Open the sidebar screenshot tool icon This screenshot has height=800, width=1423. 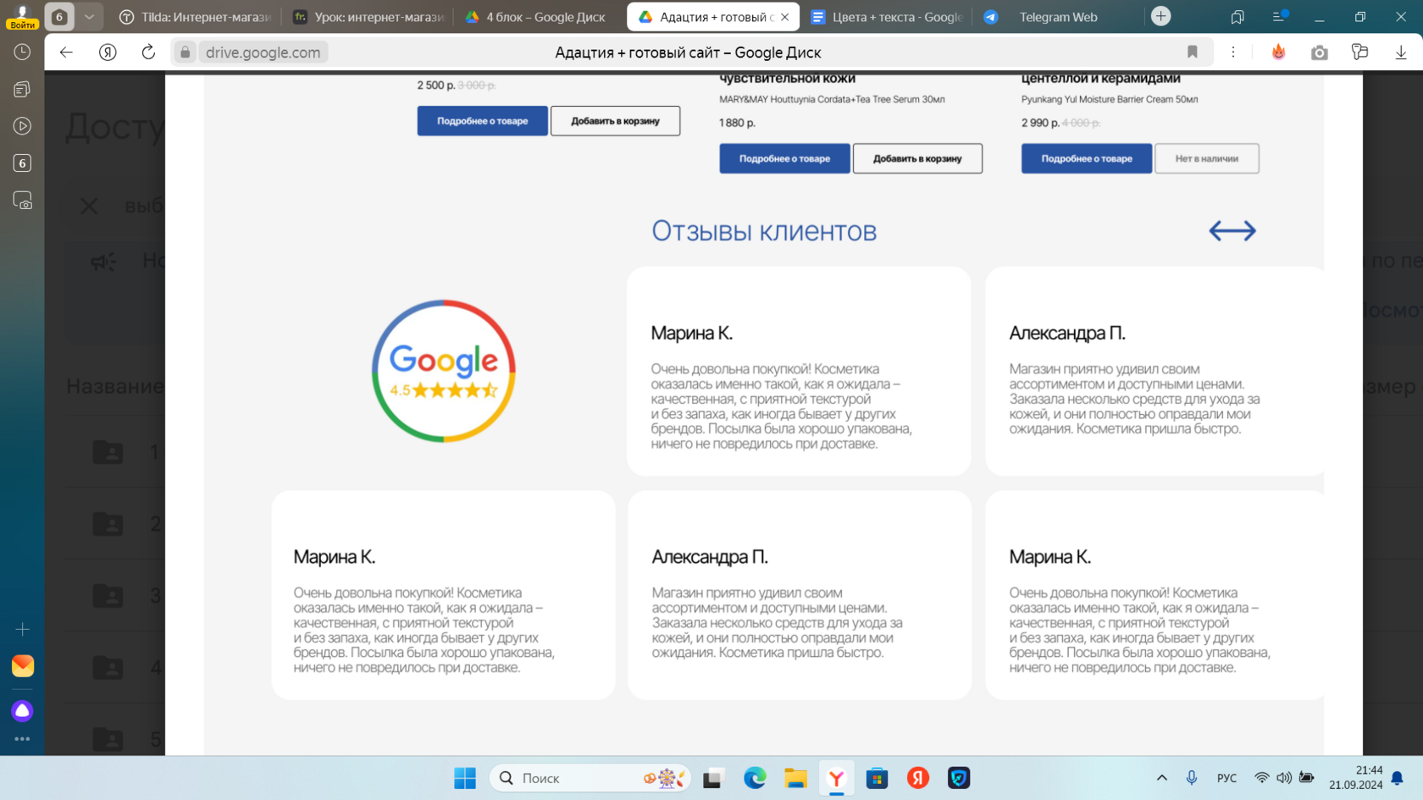pos(22,201)
